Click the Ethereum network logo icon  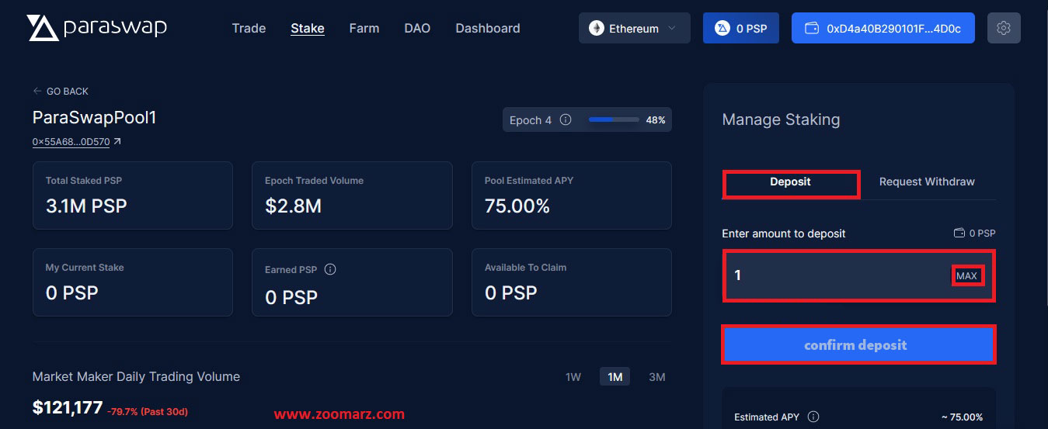[x=597, y=28]
